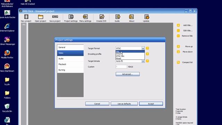This screenshot has width=222, height=125.
Task: Click the Add title... label
Action: pyautogui.click(x=188, y=25)
